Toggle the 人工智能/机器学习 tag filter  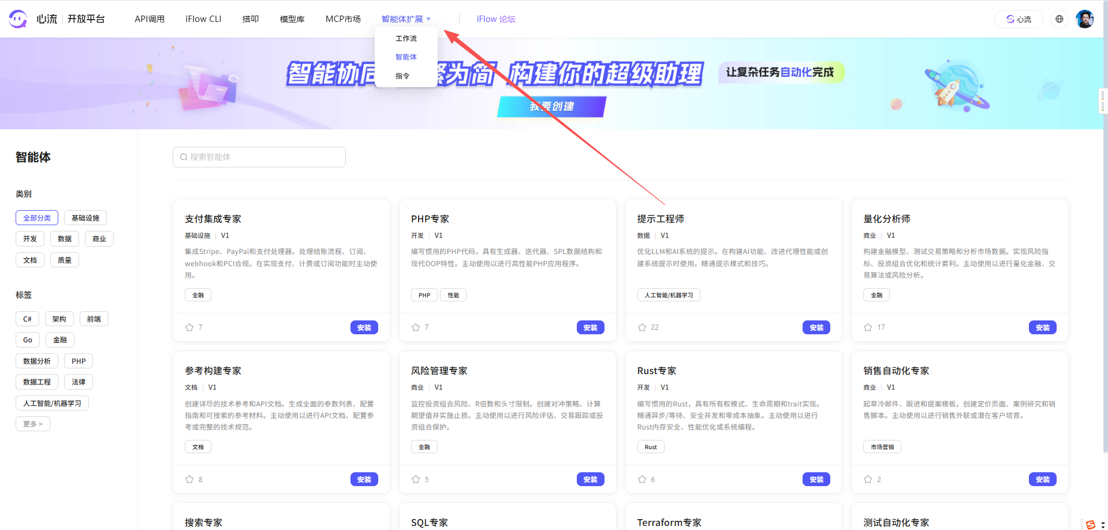(x=52, y=403)
